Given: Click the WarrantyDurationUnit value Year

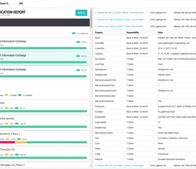Looking at the screenshot, I should pyautogui.click(x=160, y=101).
